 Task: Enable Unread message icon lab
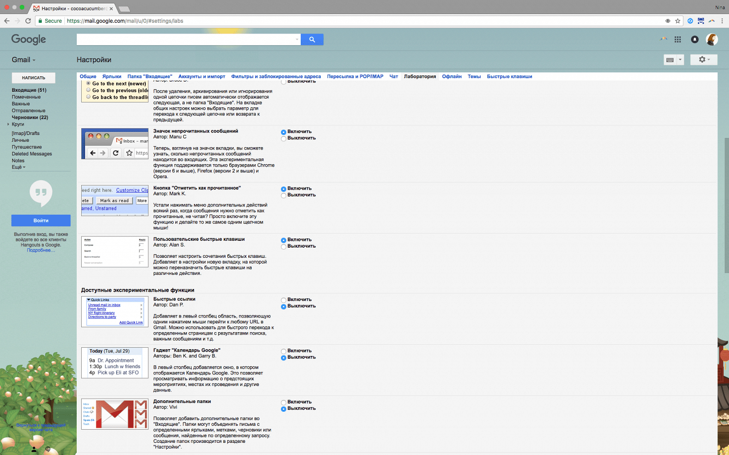[283, 132]
